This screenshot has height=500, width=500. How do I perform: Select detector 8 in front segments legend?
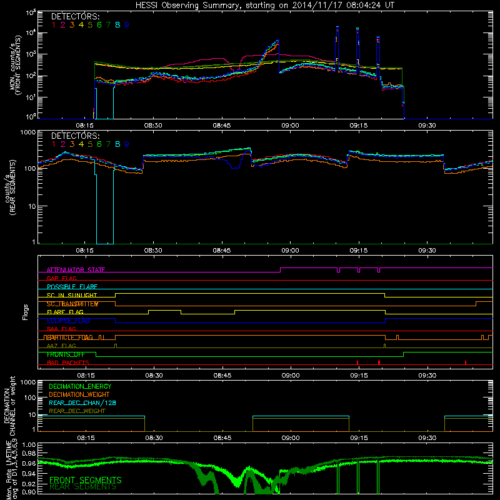tap(117, 25)
